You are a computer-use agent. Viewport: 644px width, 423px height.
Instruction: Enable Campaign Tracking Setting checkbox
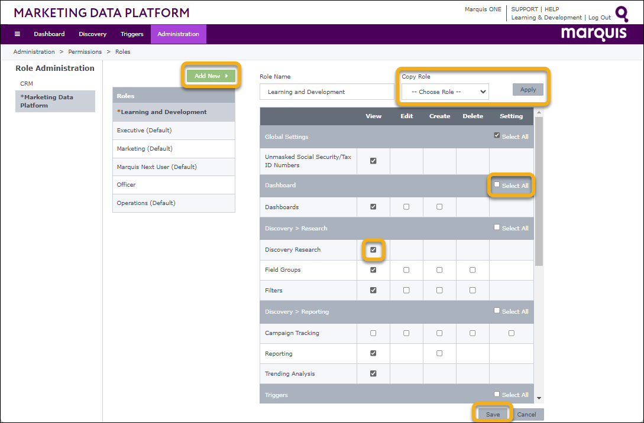pos(512,333)
